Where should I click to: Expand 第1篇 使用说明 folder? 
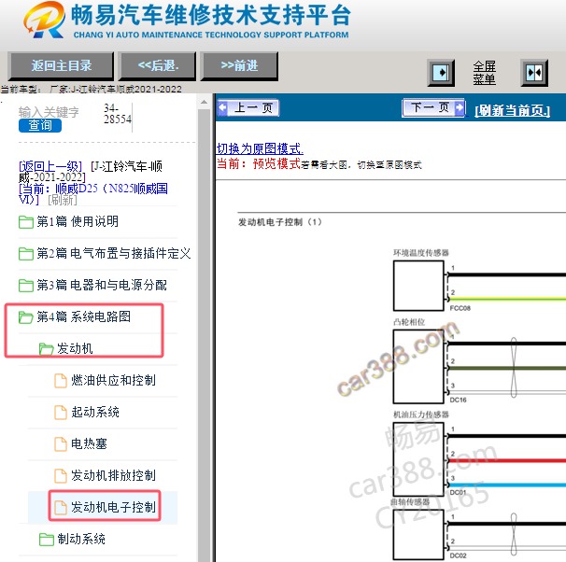click(78, 221)
